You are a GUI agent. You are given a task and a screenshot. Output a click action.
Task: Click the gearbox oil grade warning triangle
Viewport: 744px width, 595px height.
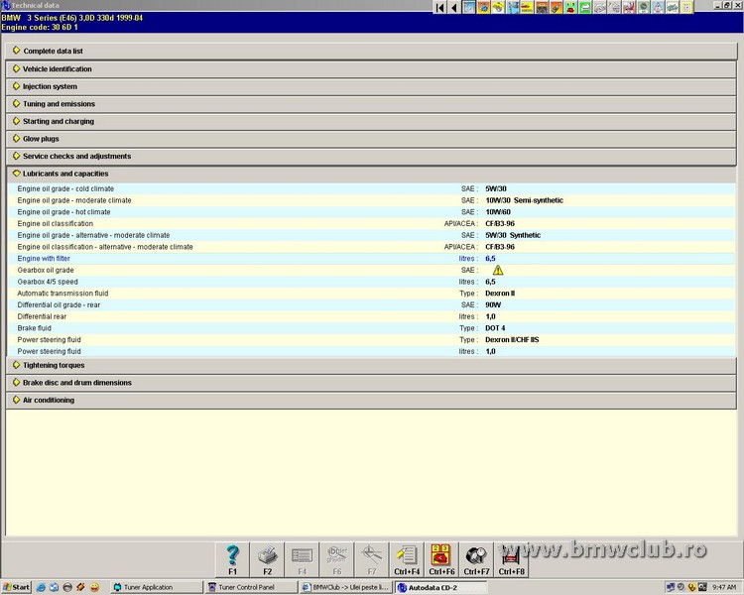498,270
